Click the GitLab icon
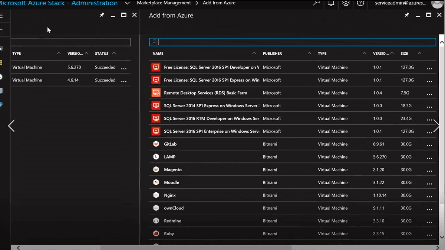 156,144
